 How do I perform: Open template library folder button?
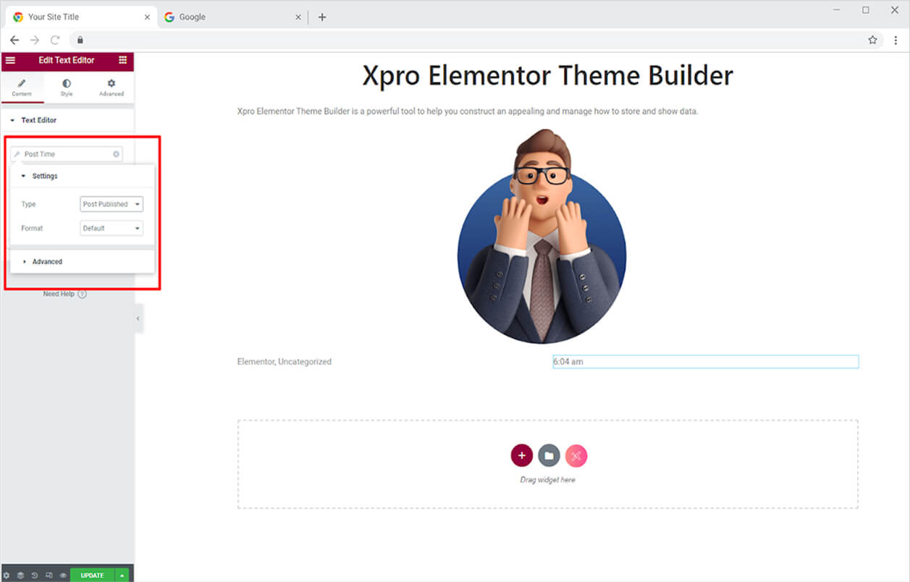[x=549, y=455]
